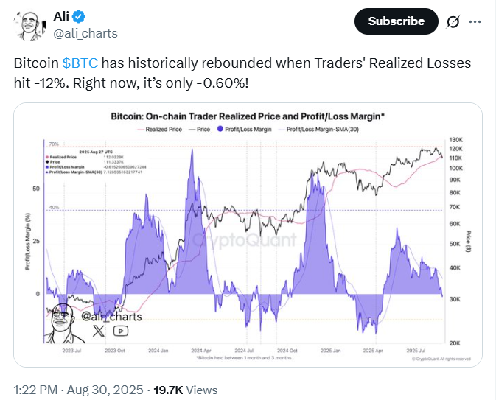Click the CryptoQuant center watermark

245,240
